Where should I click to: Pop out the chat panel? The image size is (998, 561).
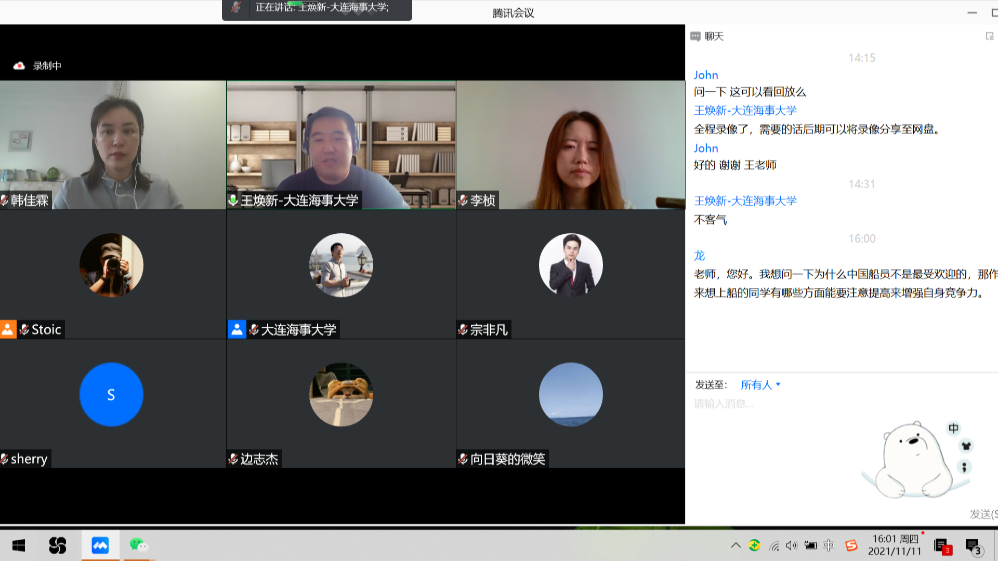click(989, 36)
